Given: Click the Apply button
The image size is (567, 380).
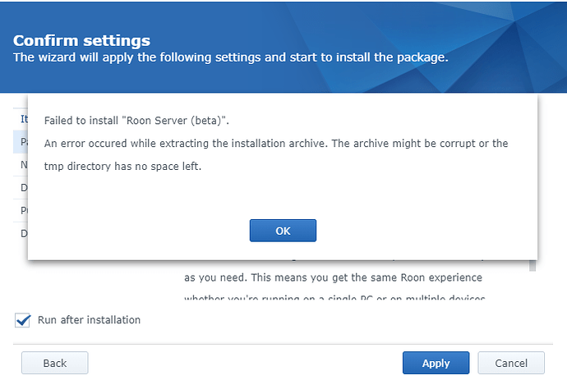Looking at the screenshot, I should [436, 363].
